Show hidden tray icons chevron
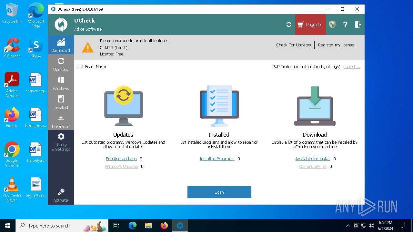This screenshot has width=413, height=232. point(348,226)
